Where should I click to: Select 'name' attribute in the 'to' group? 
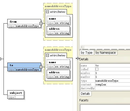[58, 64]
